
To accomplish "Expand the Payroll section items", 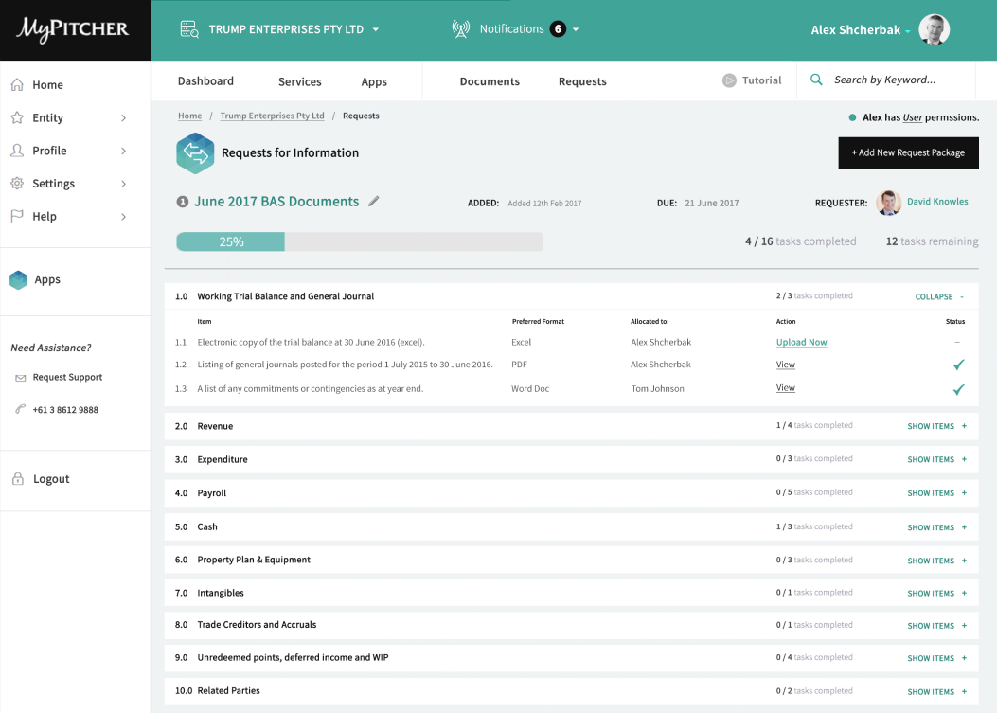I will 936,493.
